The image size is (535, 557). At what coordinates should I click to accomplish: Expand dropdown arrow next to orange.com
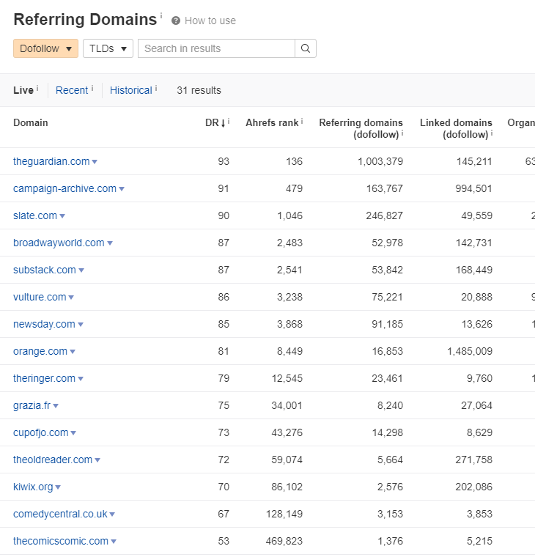coord(73,352)
